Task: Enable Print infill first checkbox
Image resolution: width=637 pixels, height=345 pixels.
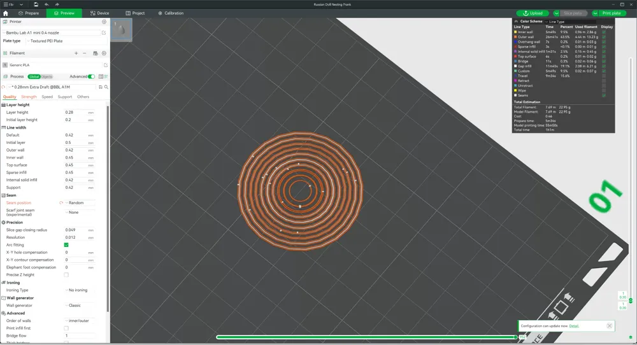Action: [x=66, y=328]
